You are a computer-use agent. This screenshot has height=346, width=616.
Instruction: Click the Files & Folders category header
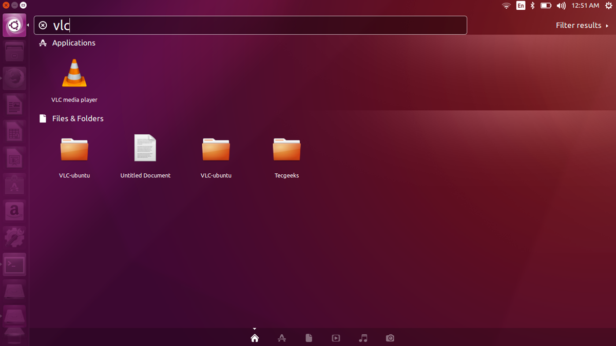tap(71, 118)
